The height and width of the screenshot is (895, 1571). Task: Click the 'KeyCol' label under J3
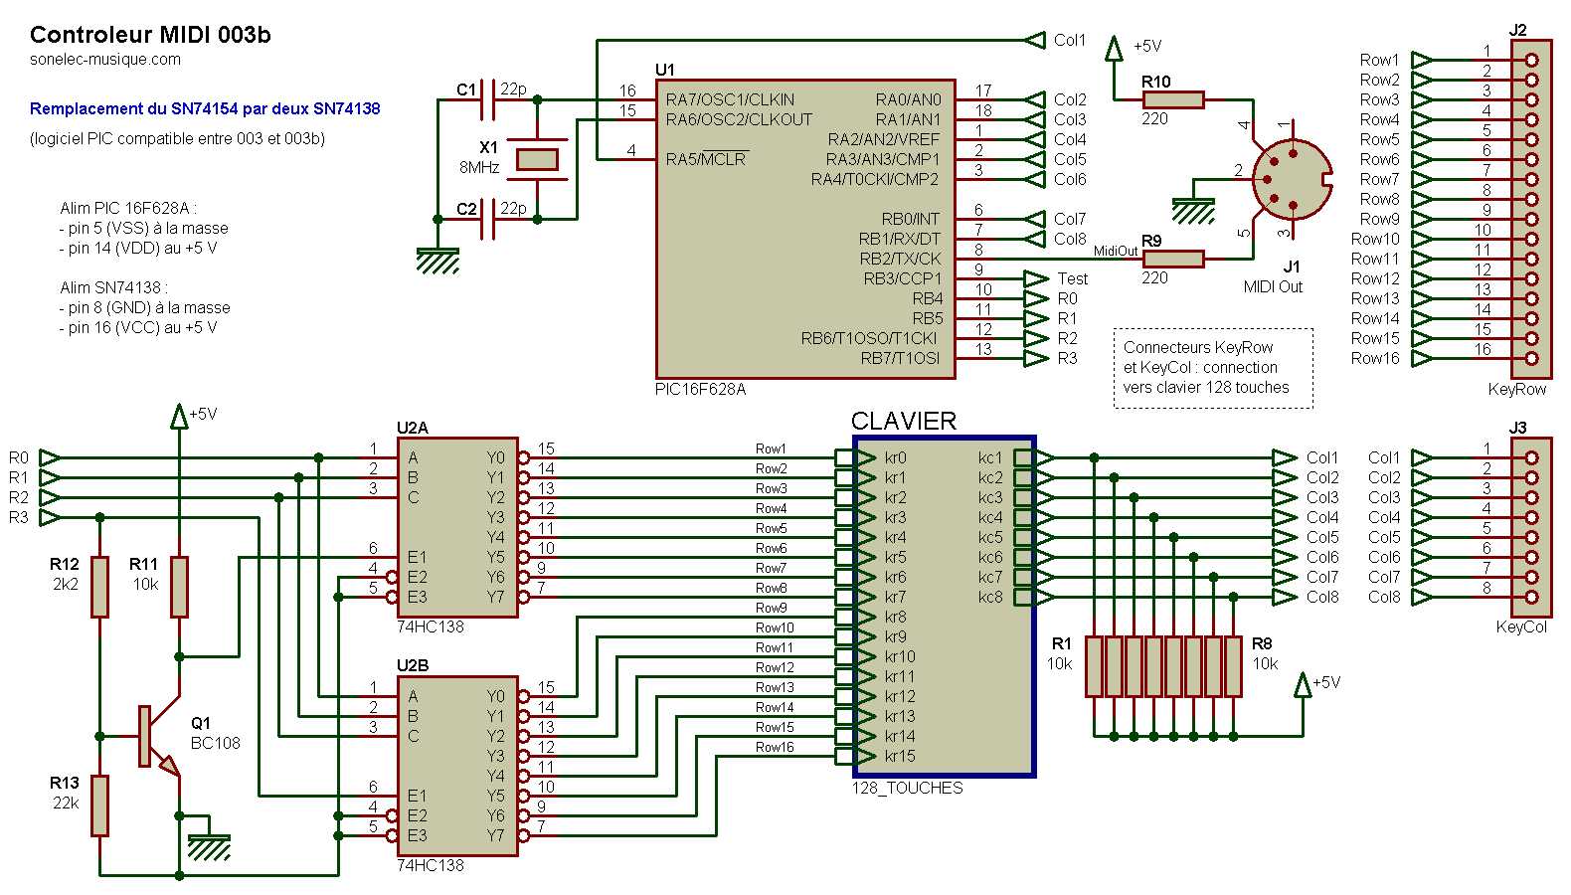point(1521,626)
